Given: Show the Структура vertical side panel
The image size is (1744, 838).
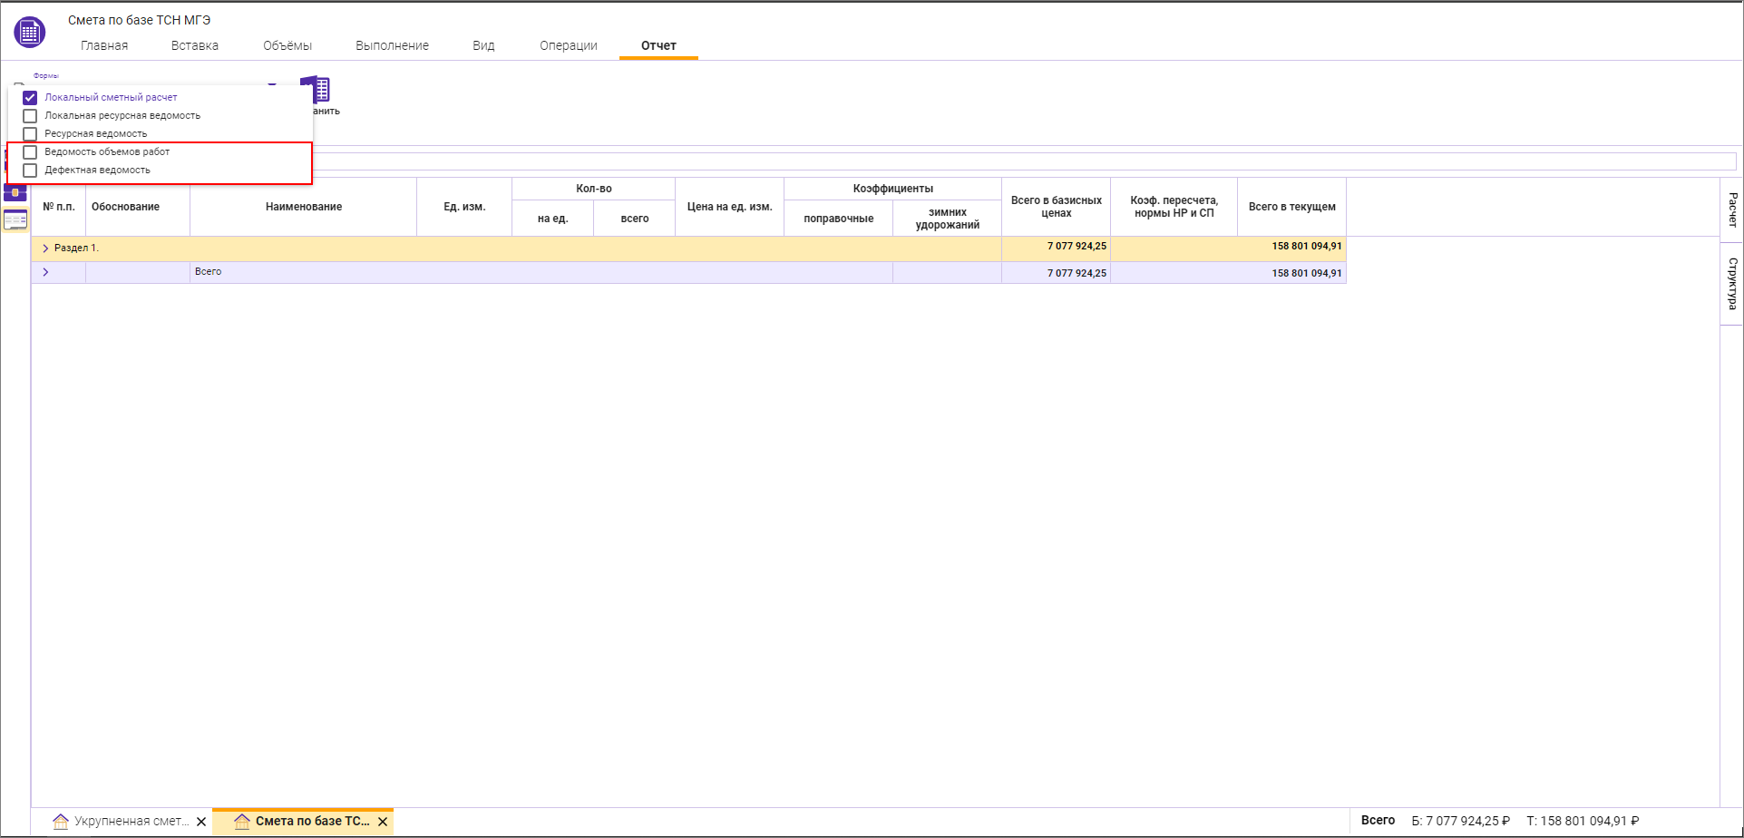Looking at the screenshot, I should (x=1732, y=283).
